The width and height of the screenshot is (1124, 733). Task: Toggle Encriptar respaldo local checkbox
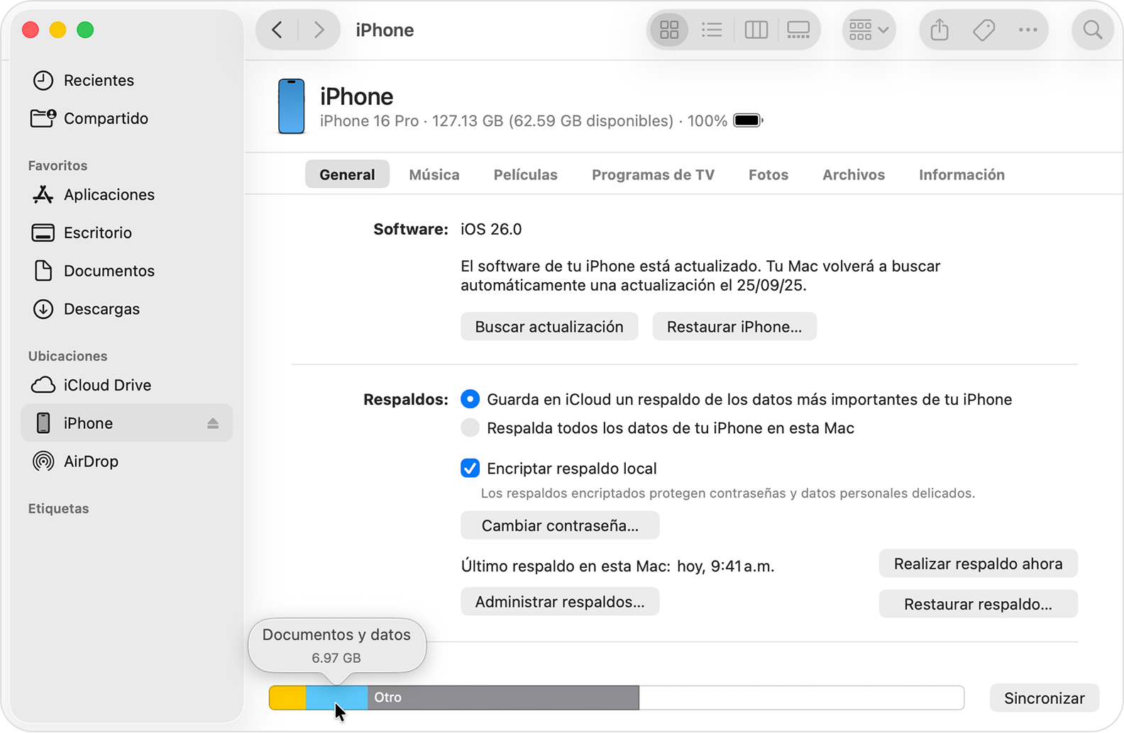click(470, 469)
